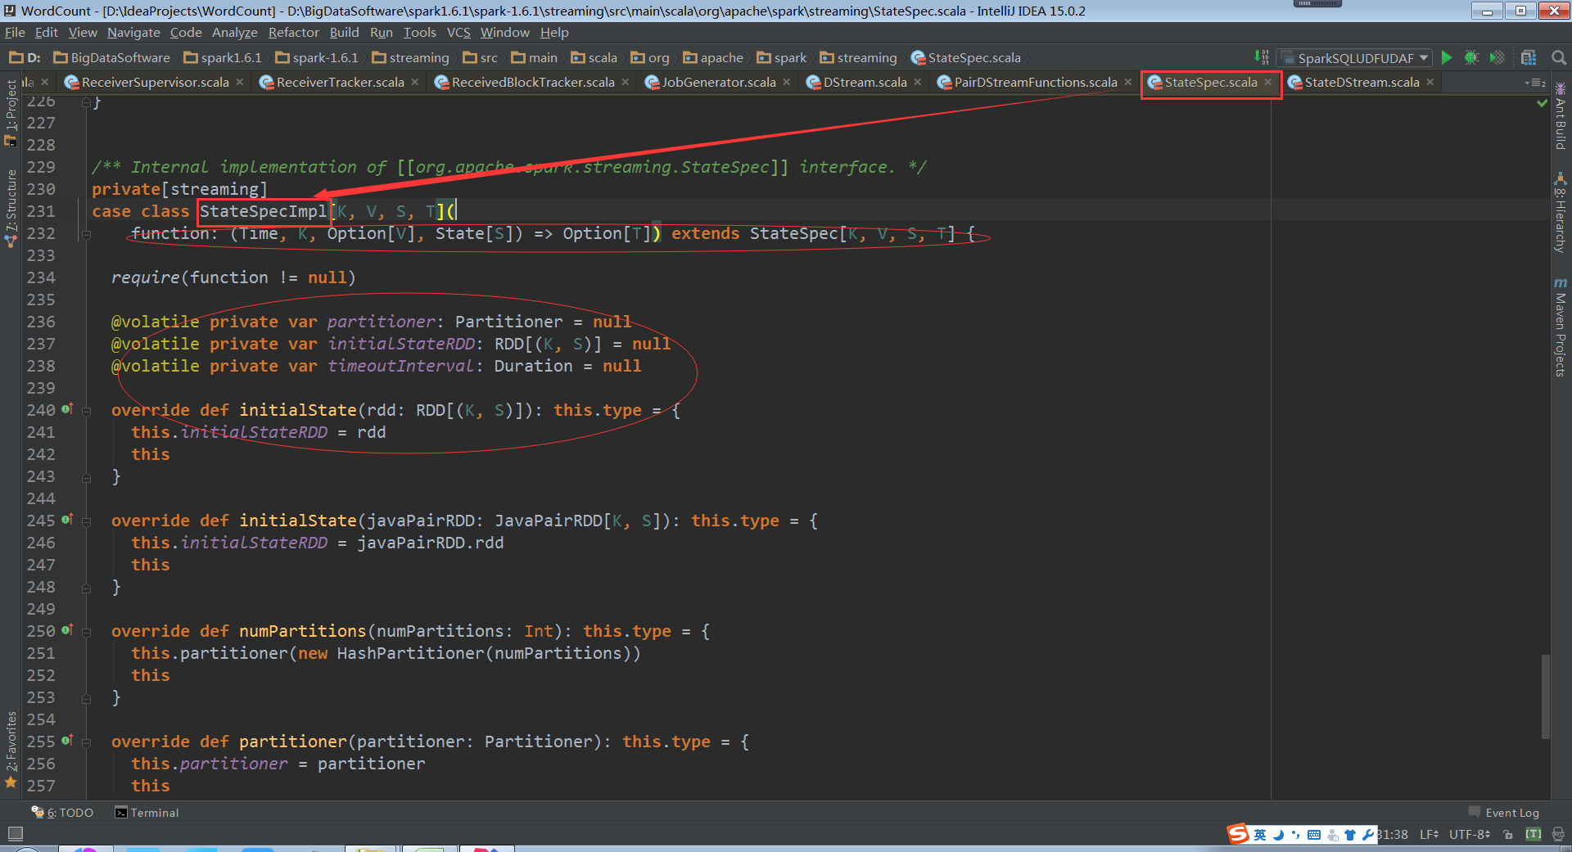This screenshot has height=852, width=1572.
Task: Open the Event Log panel
Action: [1504, 813]
